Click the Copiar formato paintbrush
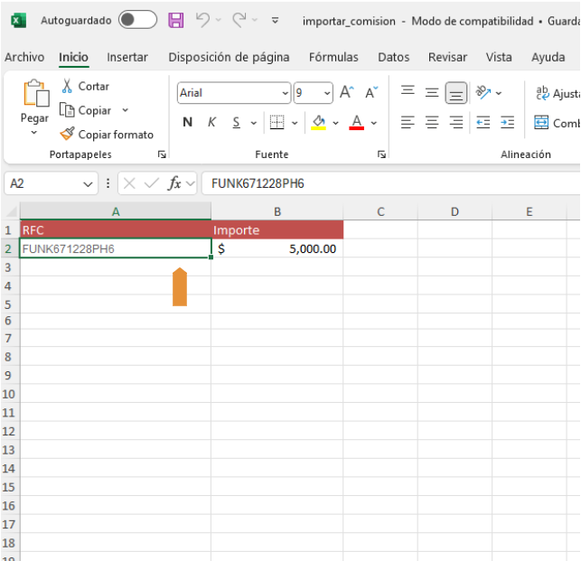 pyautogui.click(x=67, y=135)
